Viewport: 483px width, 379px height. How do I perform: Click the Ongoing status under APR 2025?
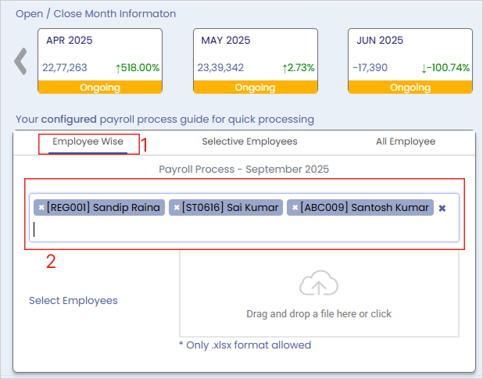tap(100, 88)
